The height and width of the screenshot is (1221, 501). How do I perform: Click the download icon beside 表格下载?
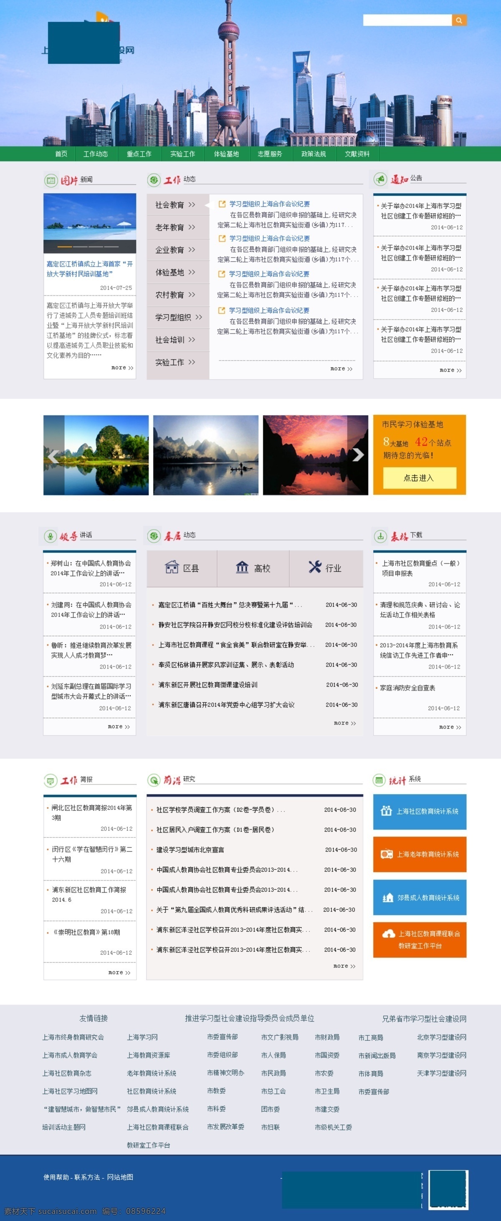[380, 536]
